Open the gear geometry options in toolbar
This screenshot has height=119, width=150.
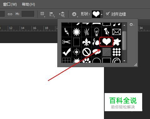(x=75, y=14)
